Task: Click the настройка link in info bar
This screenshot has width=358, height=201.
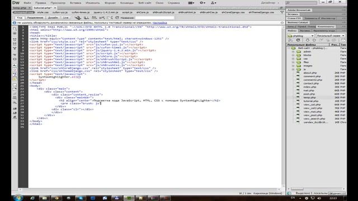Action: [x=160, y=23]
